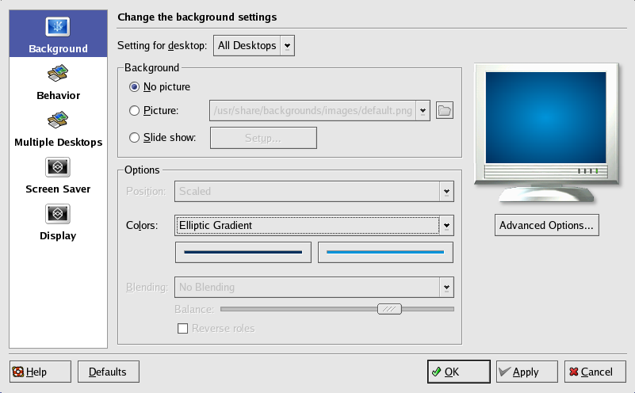This screenshot has height=393, width=635.
Task: Enable the Slide show radio option
Action: 135,138
